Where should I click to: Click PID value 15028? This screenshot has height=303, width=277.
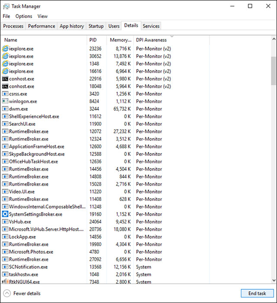[95, 184]
